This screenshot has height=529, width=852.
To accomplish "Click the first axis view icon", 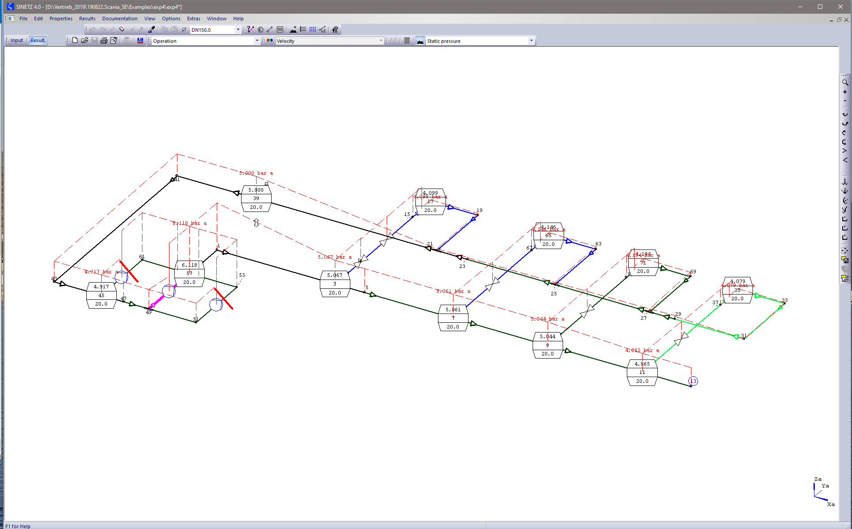I will 845,182.
